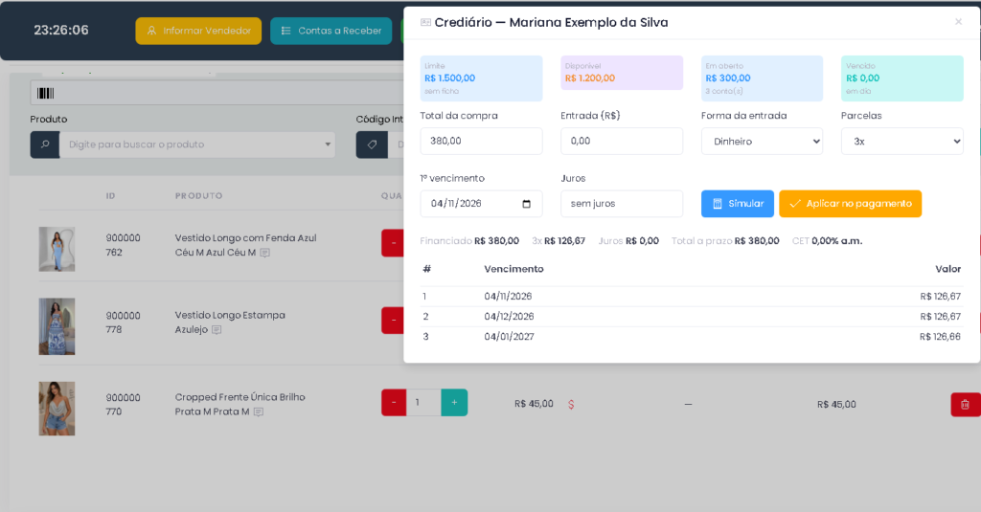Select installment row with 04/01/2027
The width and height of the screenshot is (981, 512).
692,336
